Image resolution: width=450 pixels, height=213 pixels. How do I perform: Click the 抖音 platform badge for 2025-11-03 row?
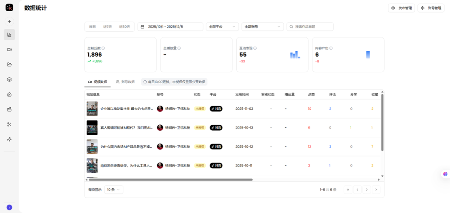coord(216,109)
